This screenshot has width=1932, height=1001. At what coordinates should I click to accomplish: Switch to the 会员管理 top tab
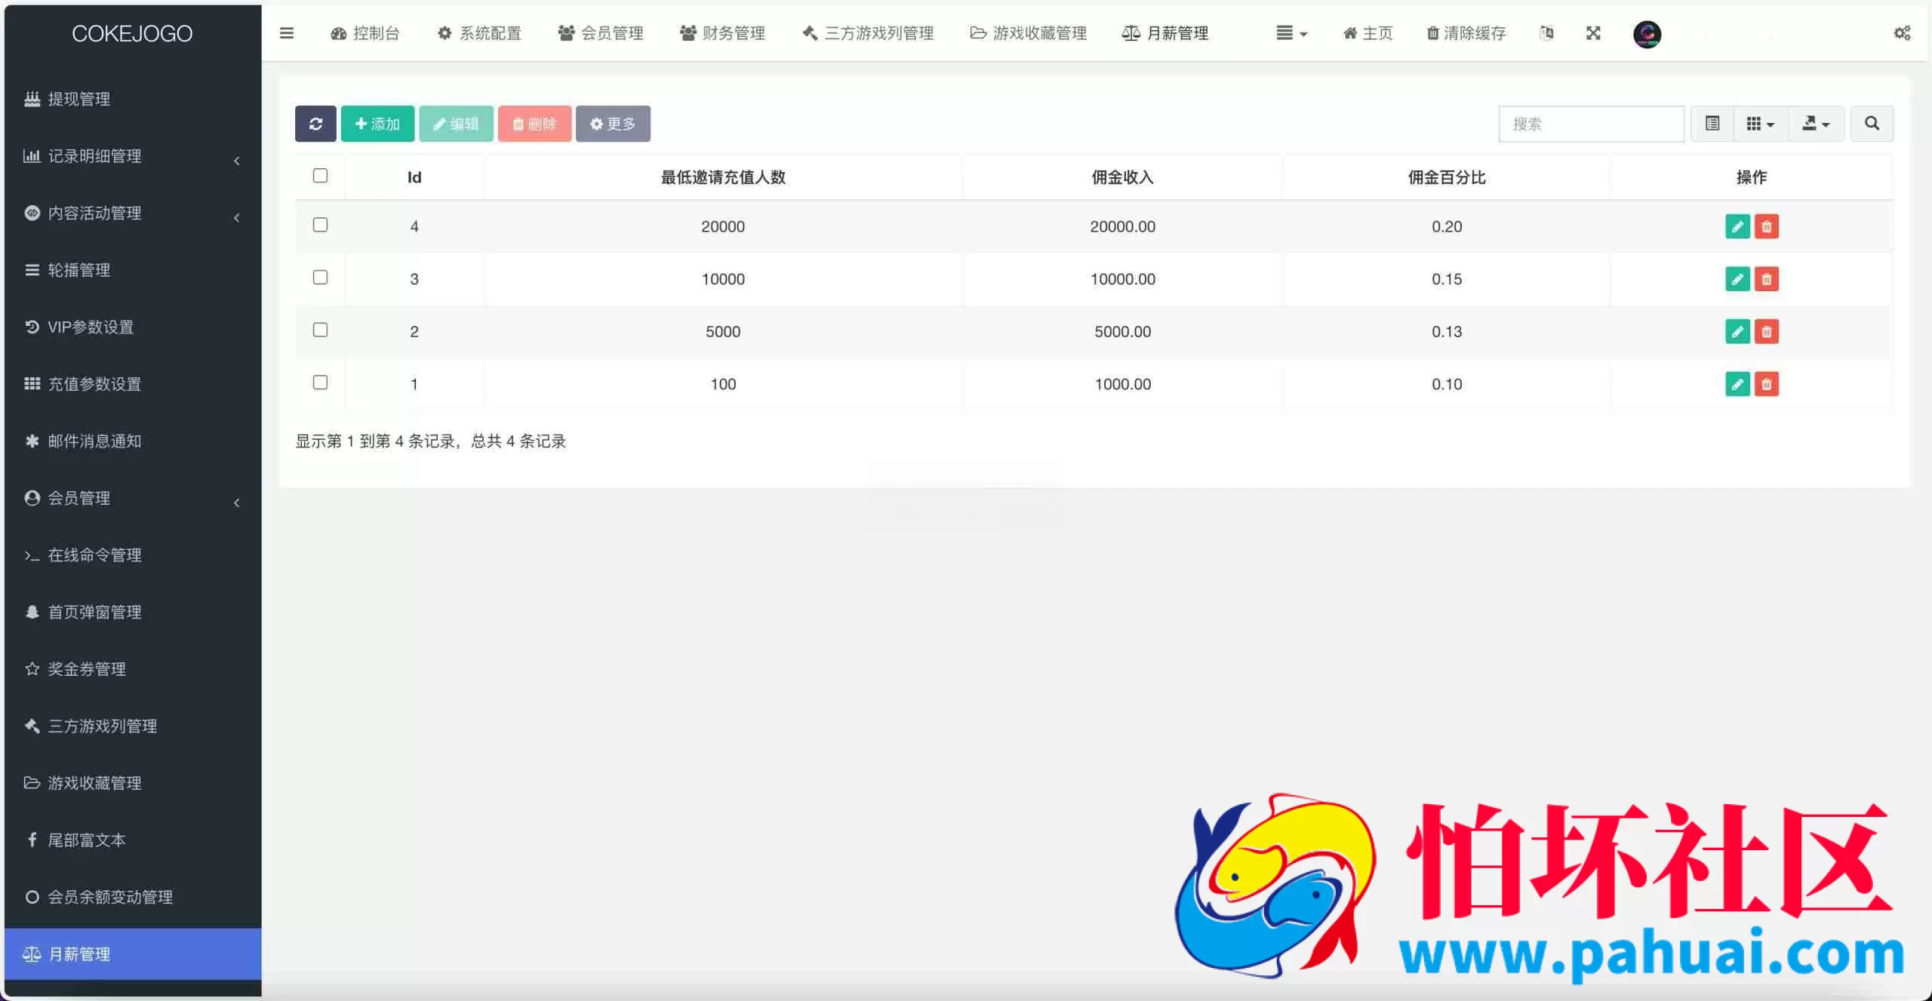click(601, 33)
